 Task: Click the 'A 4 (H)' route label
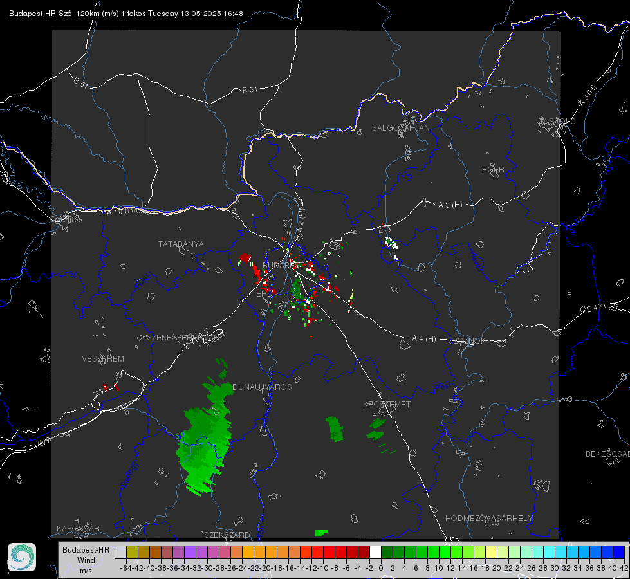coord(424,339)
